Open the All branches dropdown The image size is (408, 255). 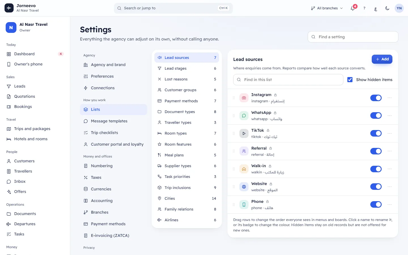click(x=327, y=8)
